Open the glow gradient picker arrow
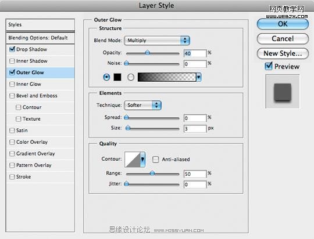 199,77
